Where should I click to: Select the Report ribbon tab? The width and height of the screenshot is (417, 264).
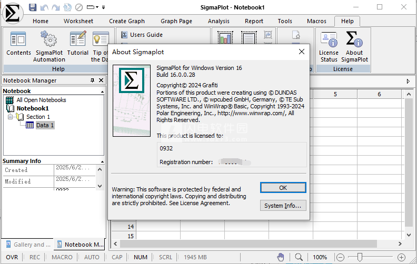(254, 21)
